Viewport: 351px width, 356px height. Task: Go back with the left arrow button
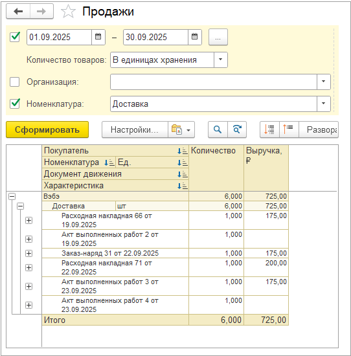click(x=18, y=11)
